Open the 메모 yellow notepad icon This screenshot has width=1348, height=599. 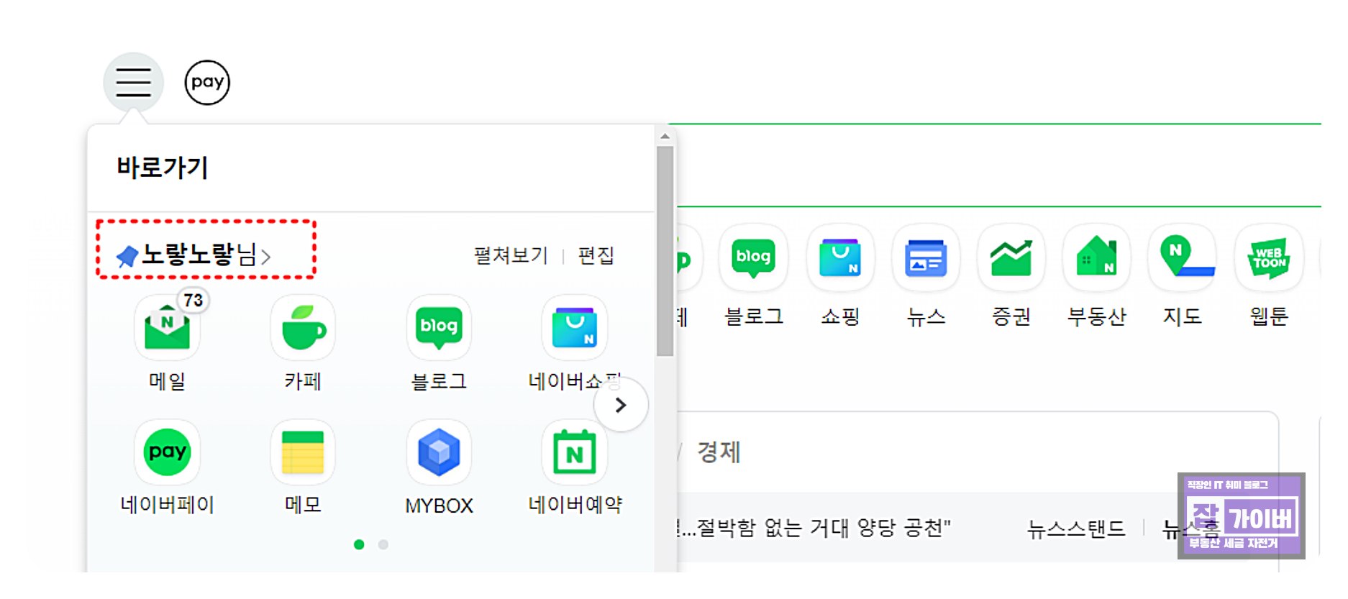303,452
